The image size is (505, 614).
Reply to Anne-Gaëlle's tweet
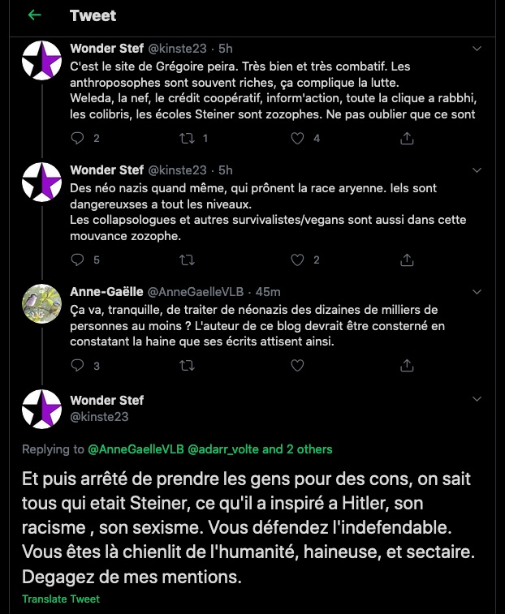[78, 366]
